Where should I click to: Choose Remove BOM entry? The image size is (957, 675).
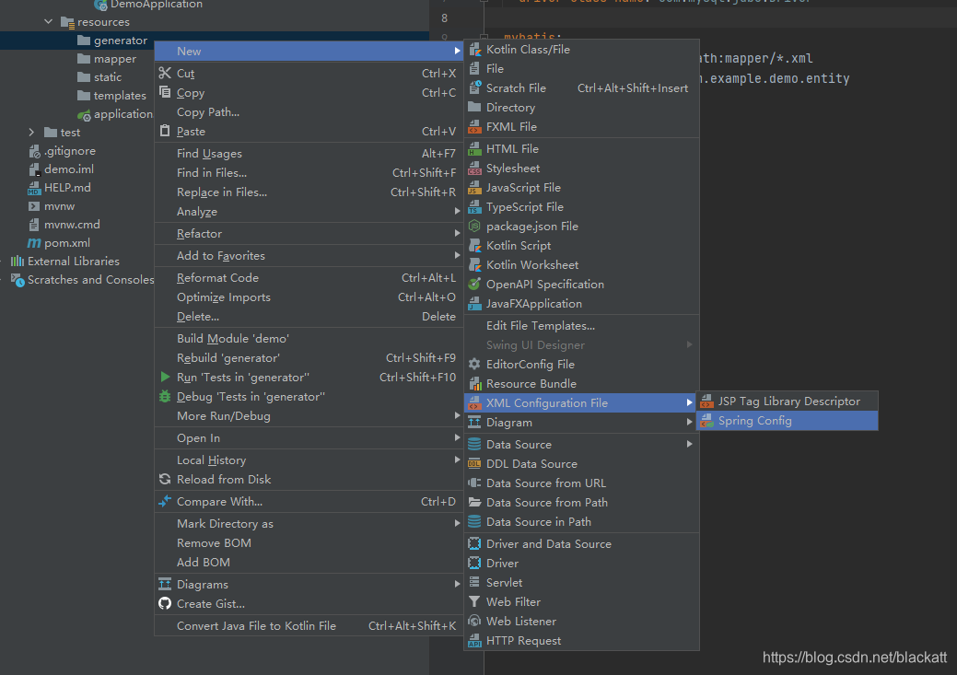(309, 543)
